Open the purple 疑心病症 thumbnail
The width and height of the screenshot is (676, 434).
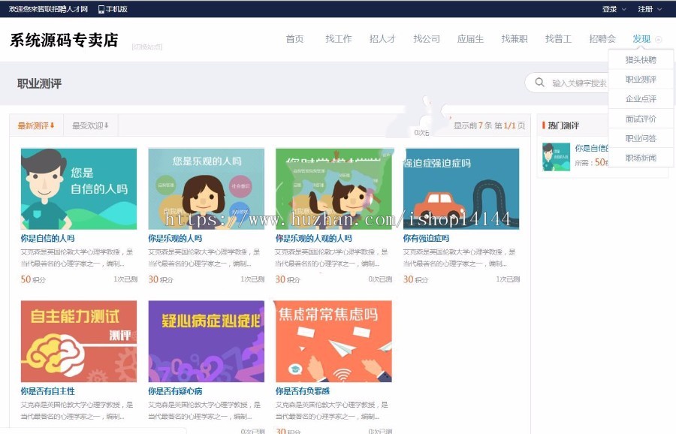point(206,342)
